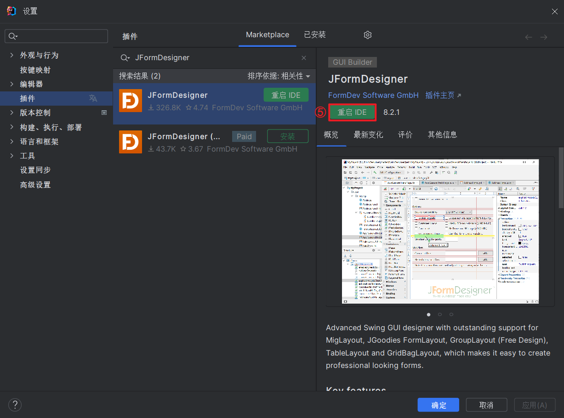Screen dimensions: 564x418
Task: Open the plugin settings gear menu
Action: point(367,35)
